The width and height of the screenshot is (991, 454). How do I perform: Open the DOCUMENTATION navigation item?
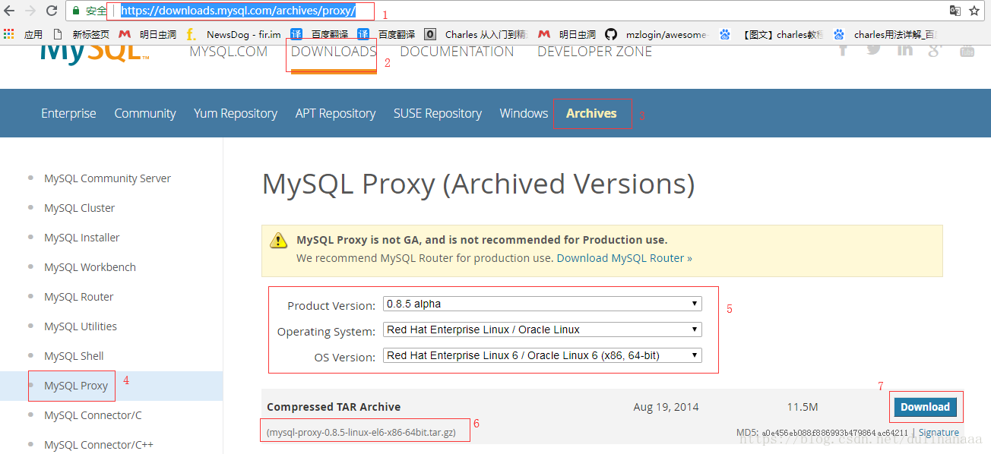pos(457,52)
